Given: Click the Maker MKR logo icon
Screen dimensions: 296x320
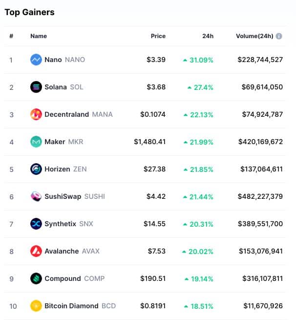Looking at the screenshot, I should (36, 142).
